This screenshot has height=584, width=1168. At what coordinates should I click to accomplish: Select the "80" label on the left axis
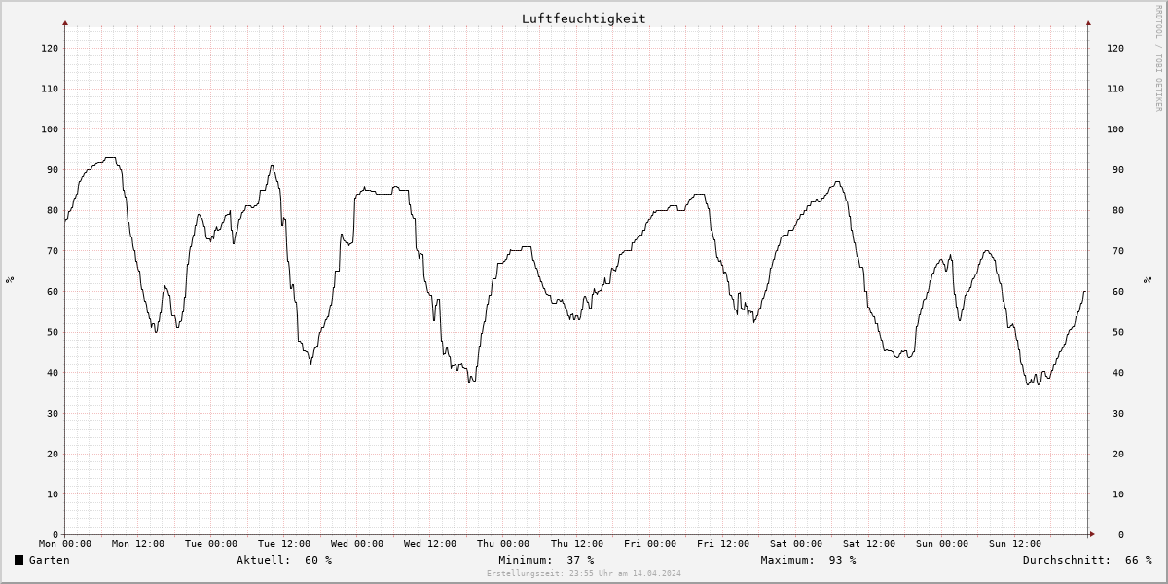pos(54,210)
